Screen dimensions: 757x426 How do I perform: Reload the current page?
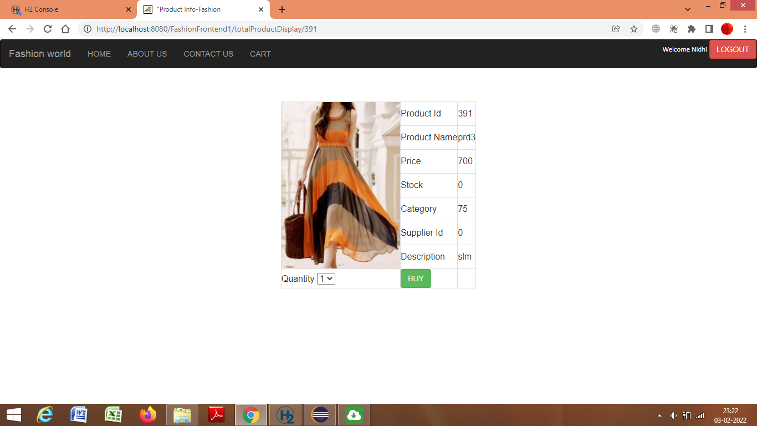(x=48, y=29)
